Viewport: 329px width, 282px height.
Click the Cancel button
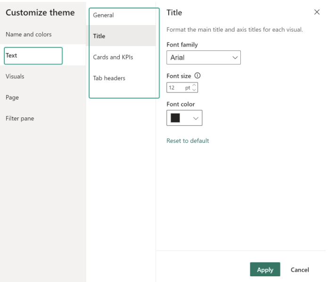click(x=300, y=270)
